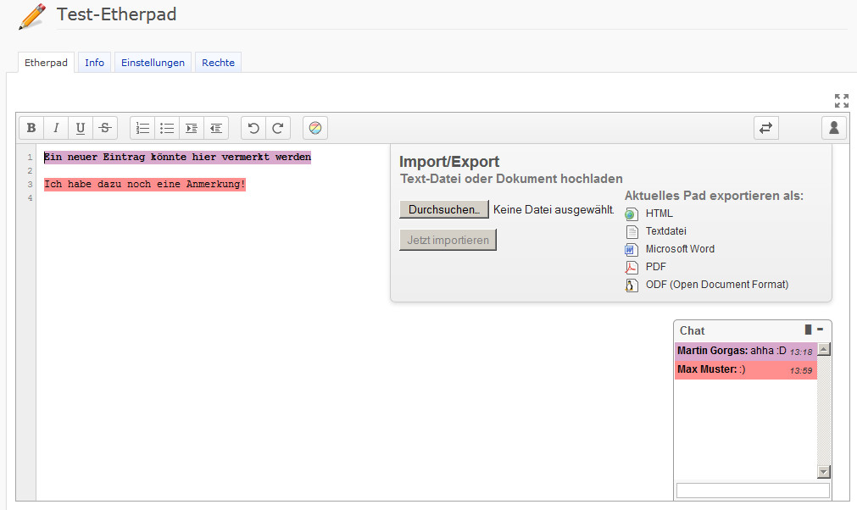Undo the last edit
The height and width of the screenshot is (510, 857).
(x=253, y=128)
